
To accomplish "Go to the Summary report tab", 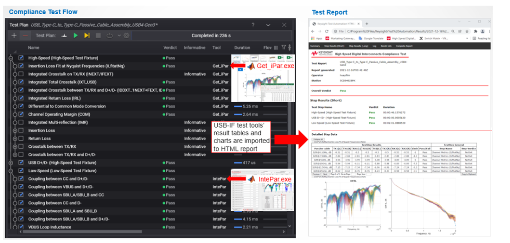I will [315, 46].
